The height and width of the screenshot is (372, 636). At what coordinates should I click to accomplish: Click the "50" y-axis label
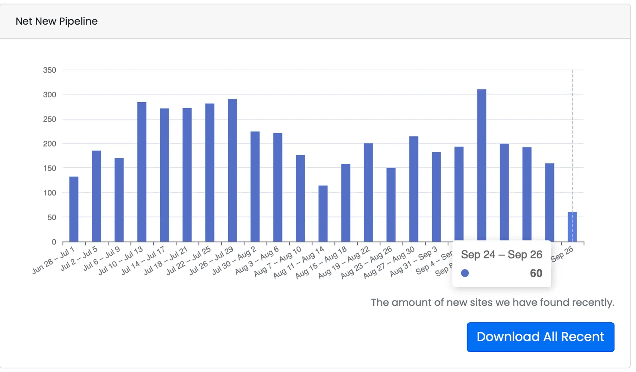[52, 217]
